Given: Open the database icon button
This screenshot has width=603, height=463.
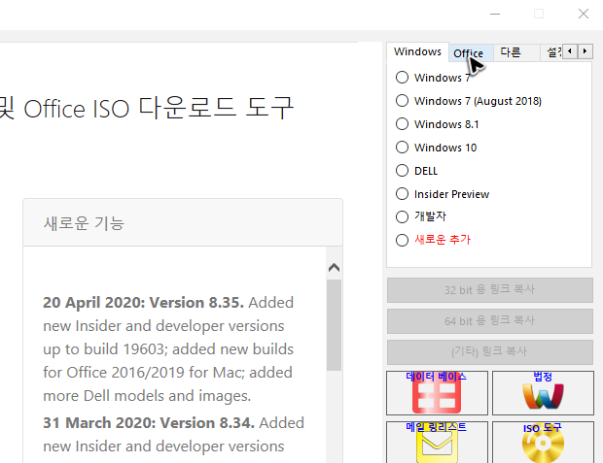Looking at the screenshot, I should click(437, 393).
